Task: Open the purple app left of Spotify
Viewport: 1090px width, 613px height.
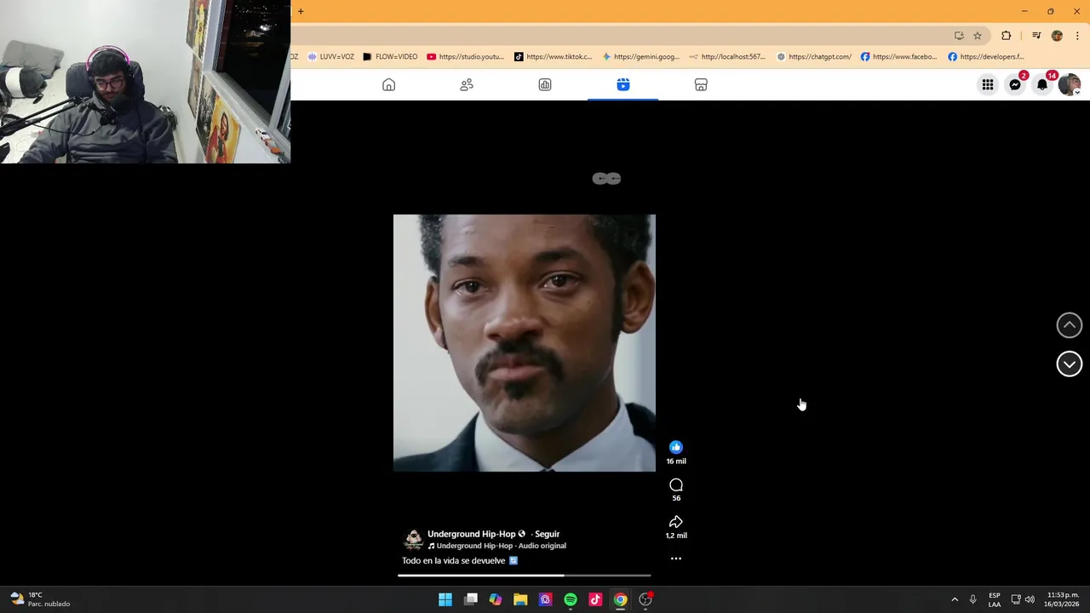Action: point(546,599)
